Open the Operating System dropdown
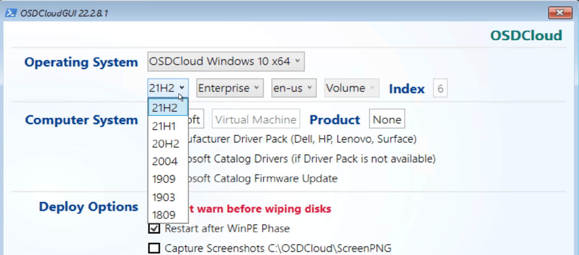Viewport: 579px width, 255px height. tap(226, 61)
